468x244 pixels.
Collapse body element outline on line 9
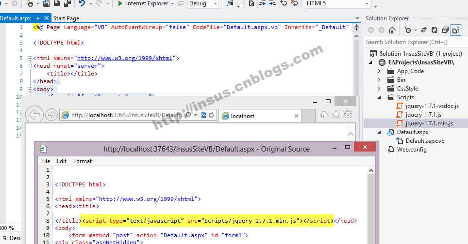click(30, 89)
